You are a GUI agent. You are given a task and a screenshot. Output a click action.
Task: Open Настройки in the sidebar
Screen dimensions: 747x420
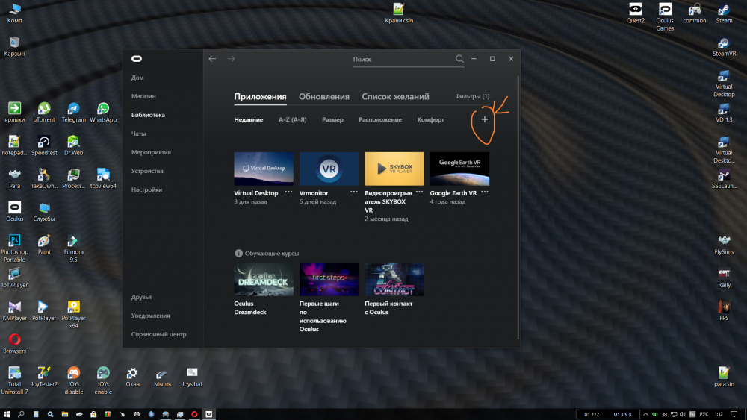point(146,189)
